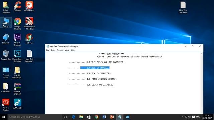Open the volume tray icon

(x=190, y=117)
